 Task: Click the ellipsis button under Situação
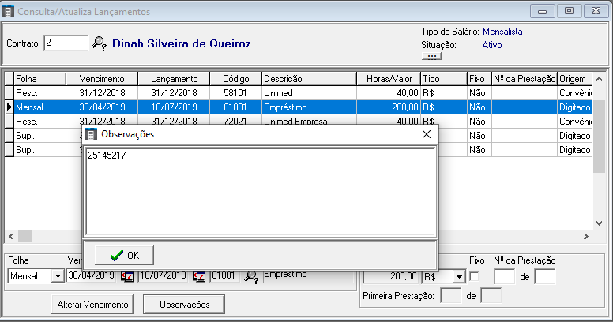click(431, 57)
